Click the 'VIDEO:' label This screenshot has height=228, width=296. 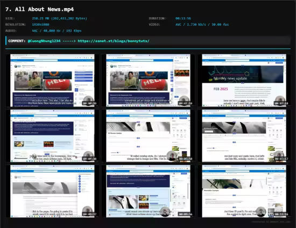154,25
